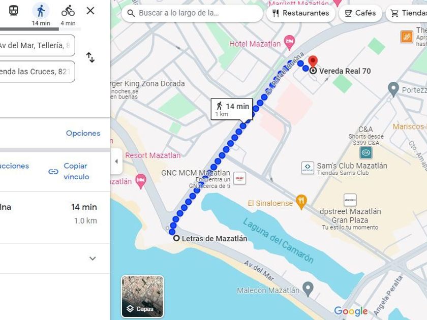Close the directions panel with X

[x=90, y=11]
